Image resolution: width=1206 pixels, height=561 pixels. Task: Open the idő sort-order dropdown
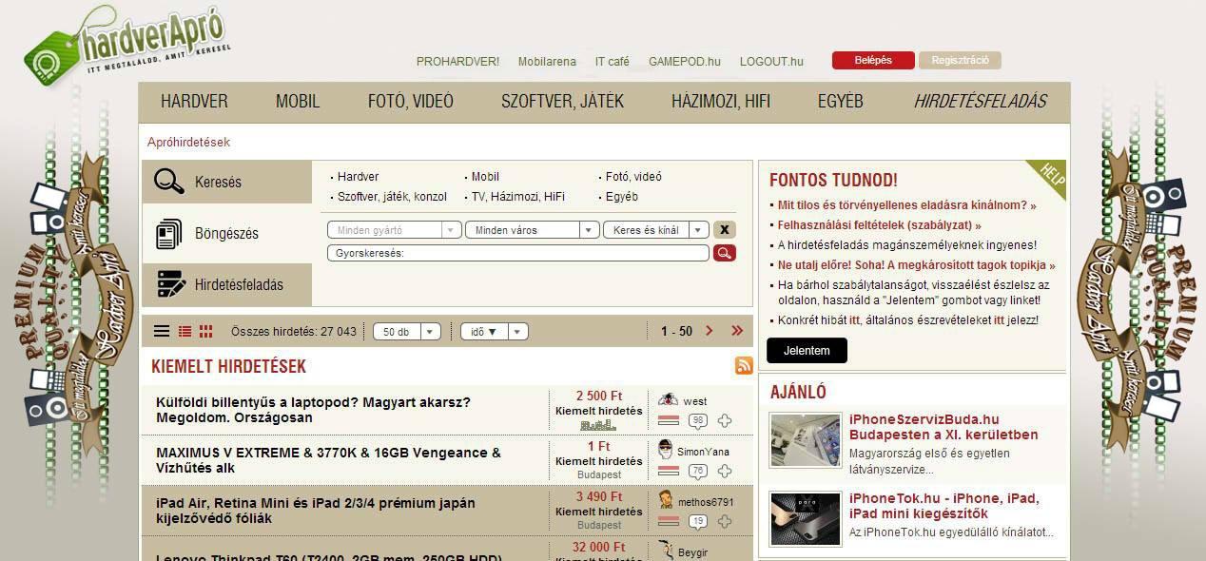pyautogui.click(x=494, y=332)
